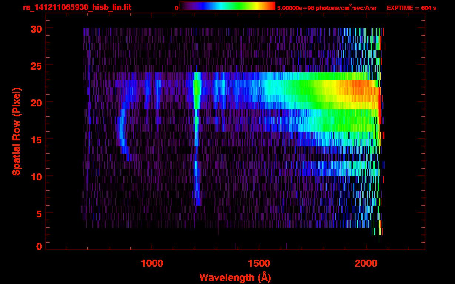Click the y-axis tick label 10
This screenshot has width=455, height=284.
pyautogui.click(x=37, y=176)
